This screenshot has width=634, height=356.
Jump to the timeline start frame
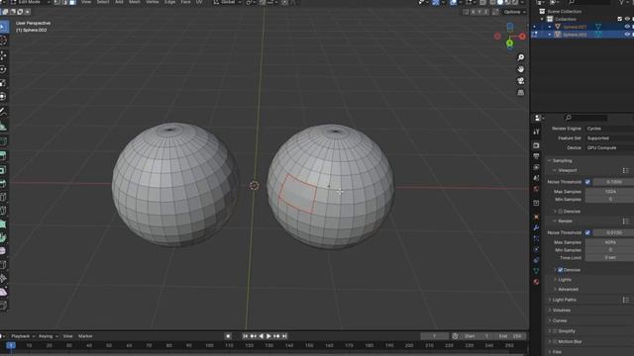245,336
